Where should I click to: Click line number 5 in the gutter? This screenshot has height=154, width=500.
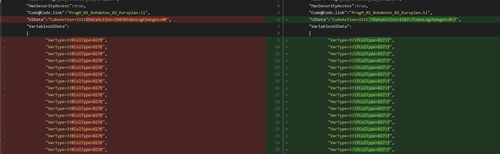278,13
